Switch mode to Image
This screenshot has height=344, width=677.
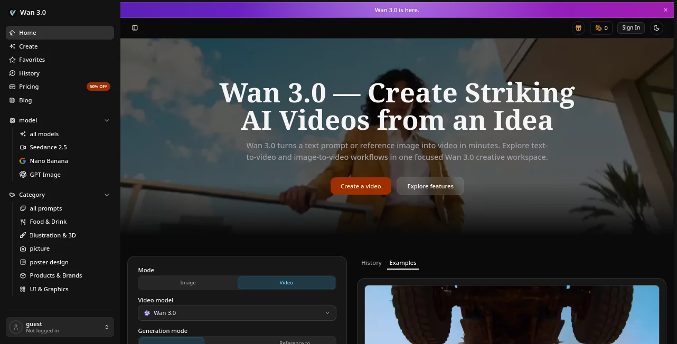(188, 283)
